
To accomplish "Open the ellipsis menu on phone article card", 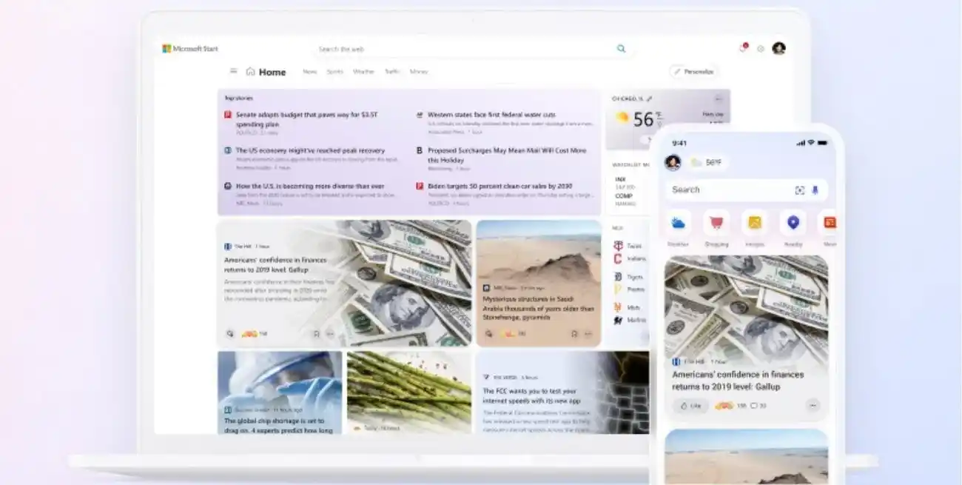I will (x=813, y=406).
